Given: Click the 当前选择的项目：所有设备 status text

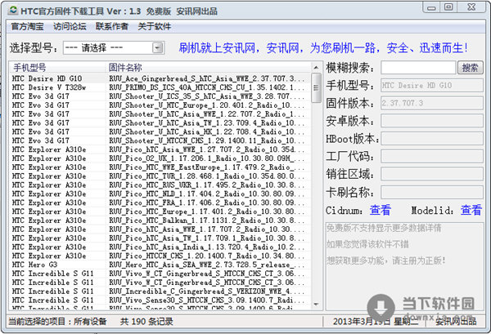Looking at the screenshot, I should [57, 321].
